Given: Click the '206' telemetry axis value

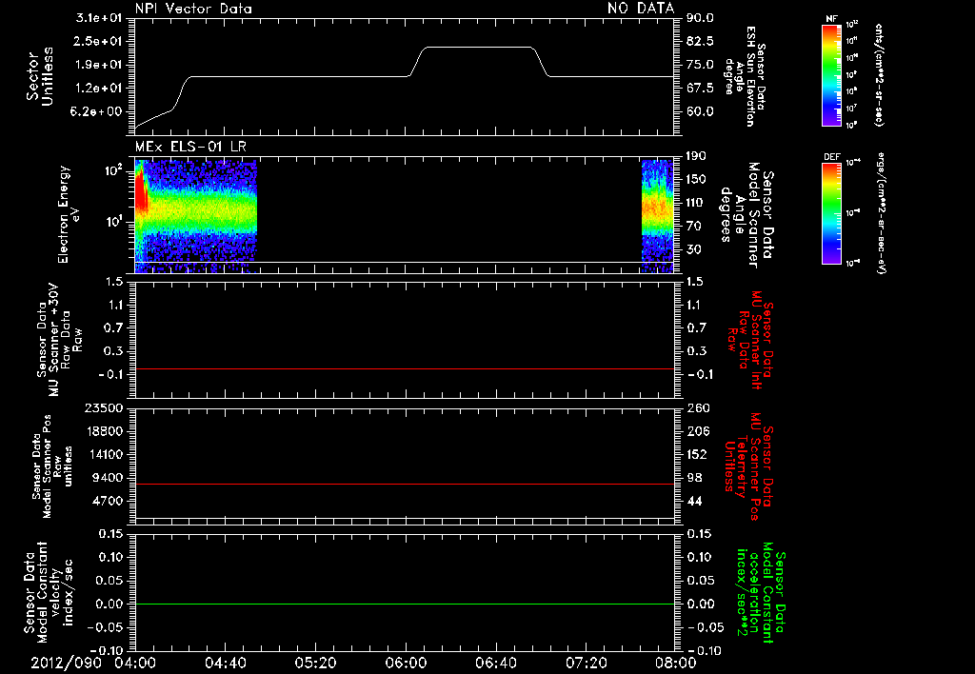Looking at the screenshot, I should 698,431.
